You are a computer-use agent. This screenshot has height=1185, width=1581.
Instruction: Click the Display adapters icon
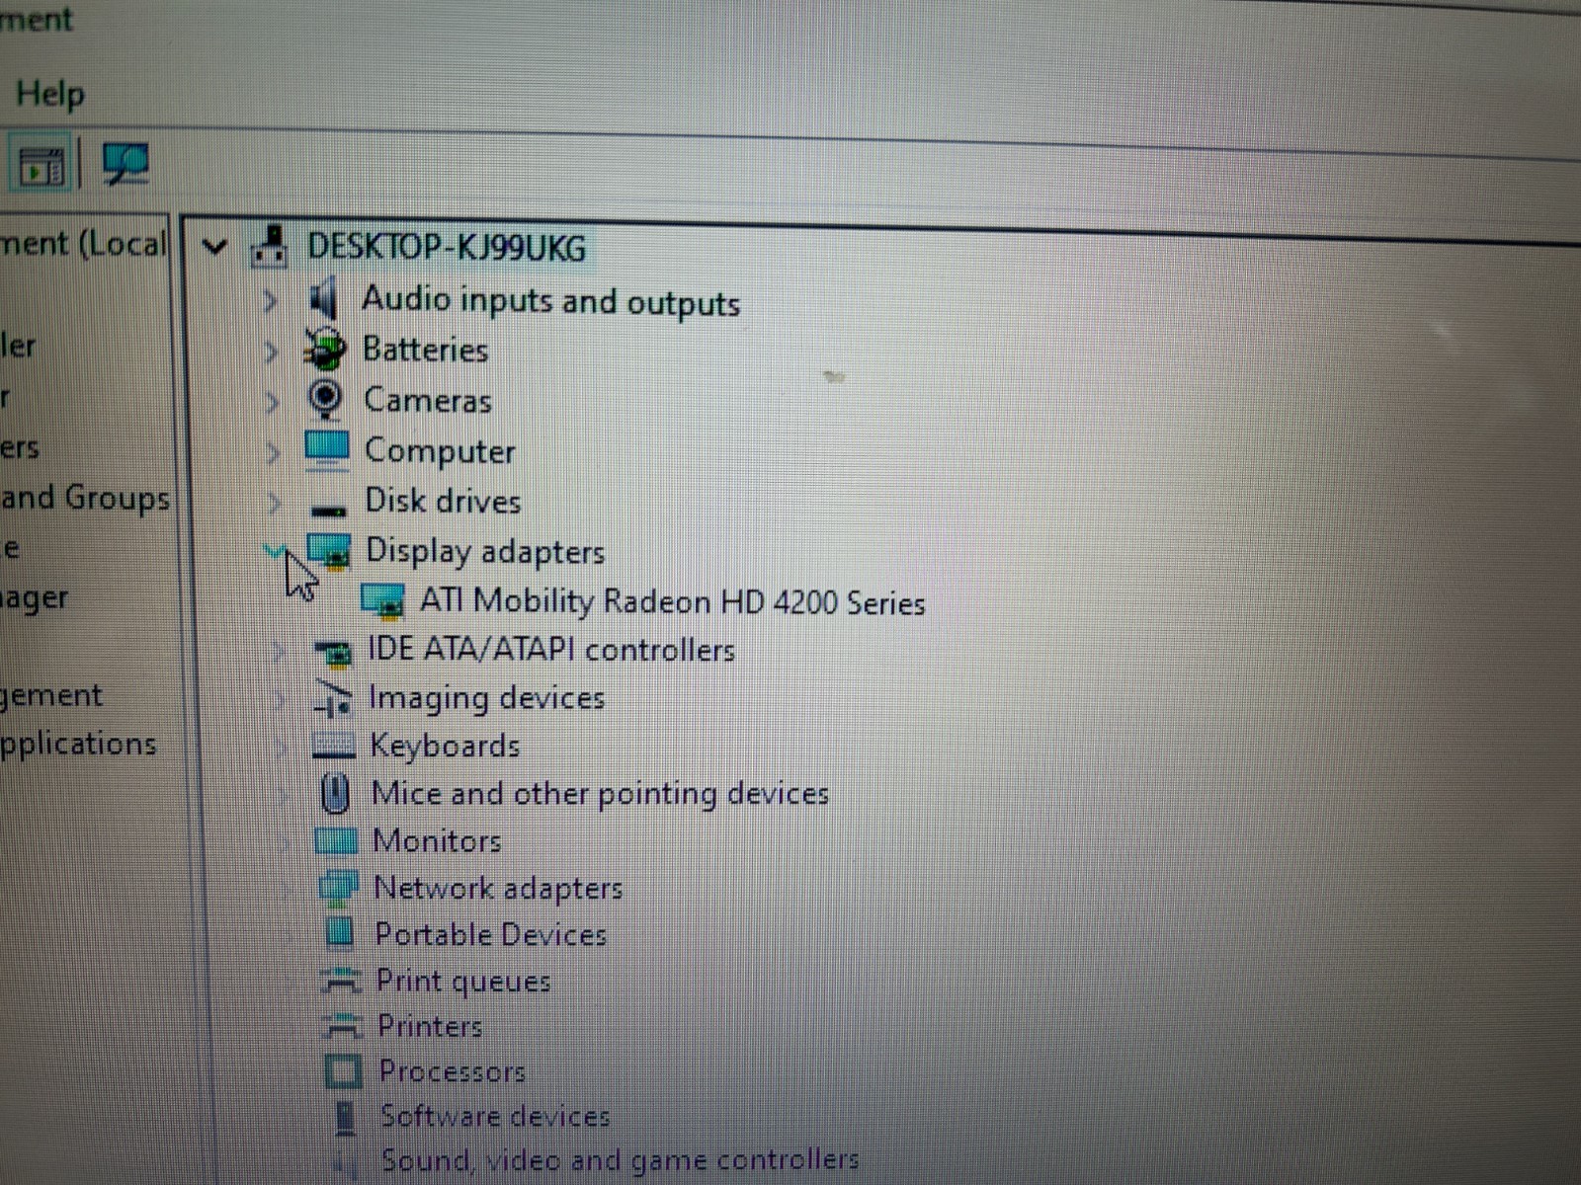[x=329, y=551]
